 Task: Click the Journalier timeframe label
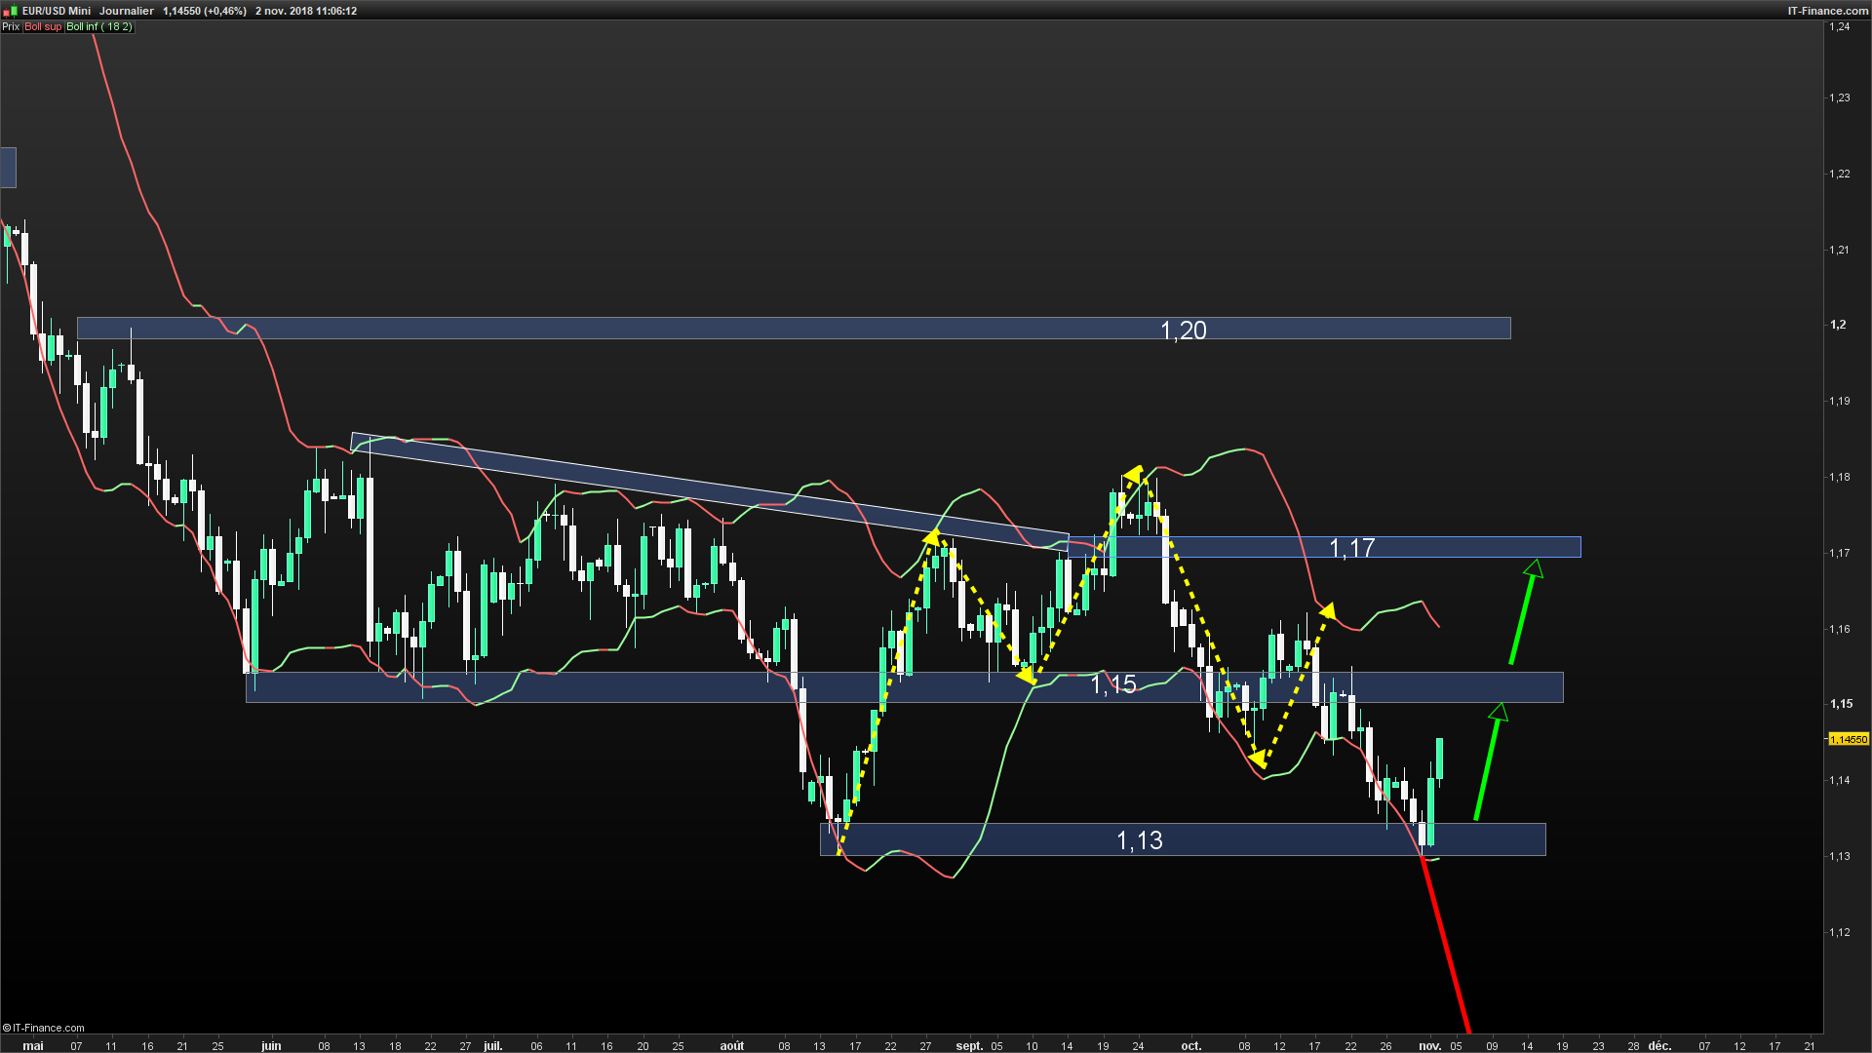tap(127, 11)
